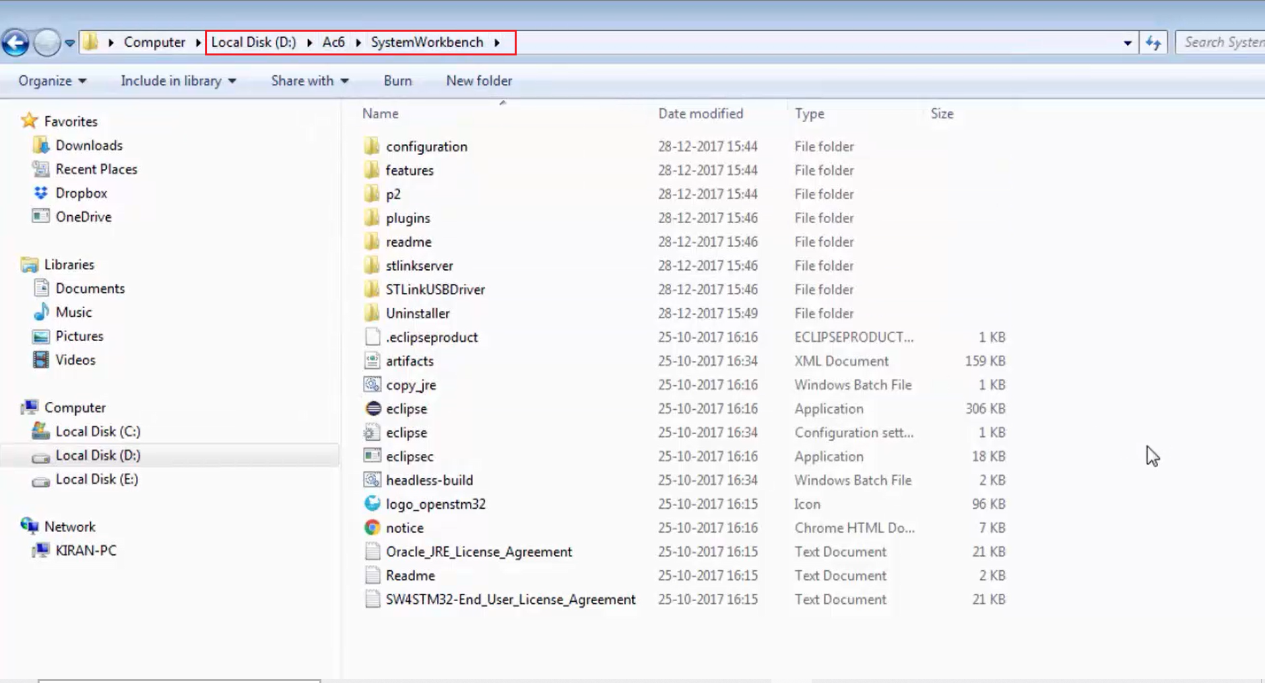This screenshot has height=683, width=1265.
Task: Select the headless-build batch file icon
Action: [x=372, y=480]
